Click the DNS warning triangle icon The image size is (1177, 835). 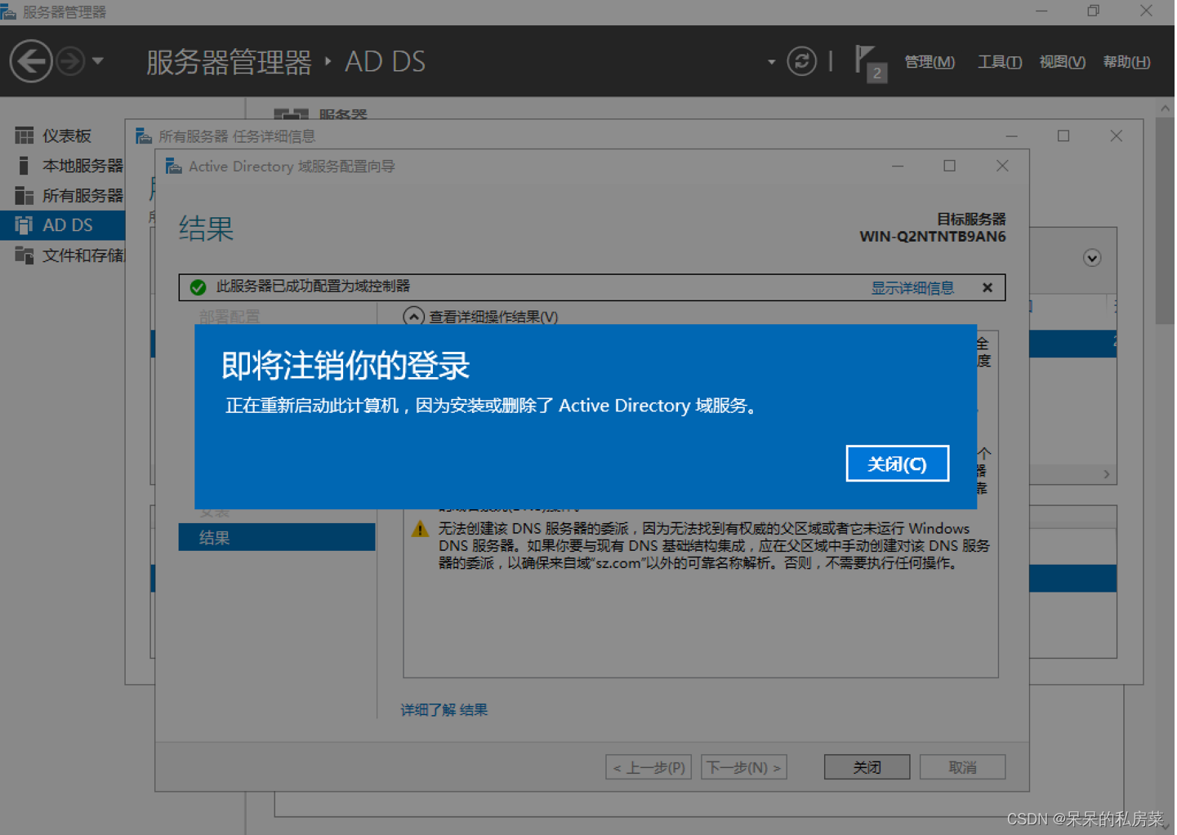pyautogui.click(x=420, y=530)
